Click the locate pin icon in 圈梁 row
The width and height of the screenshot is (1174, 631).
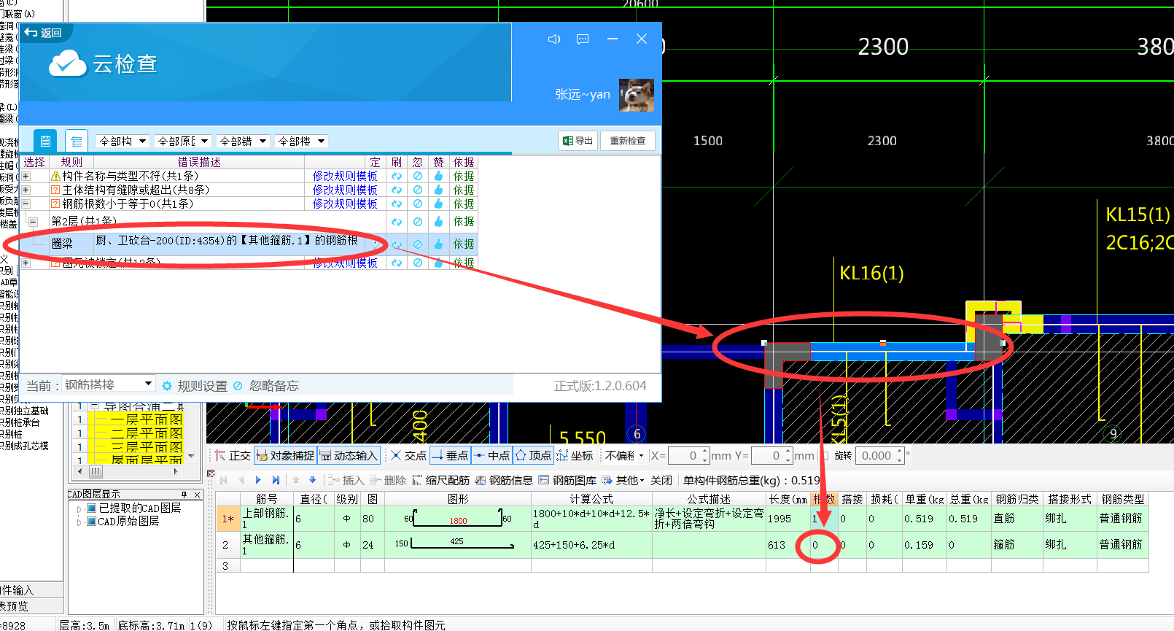376,244
